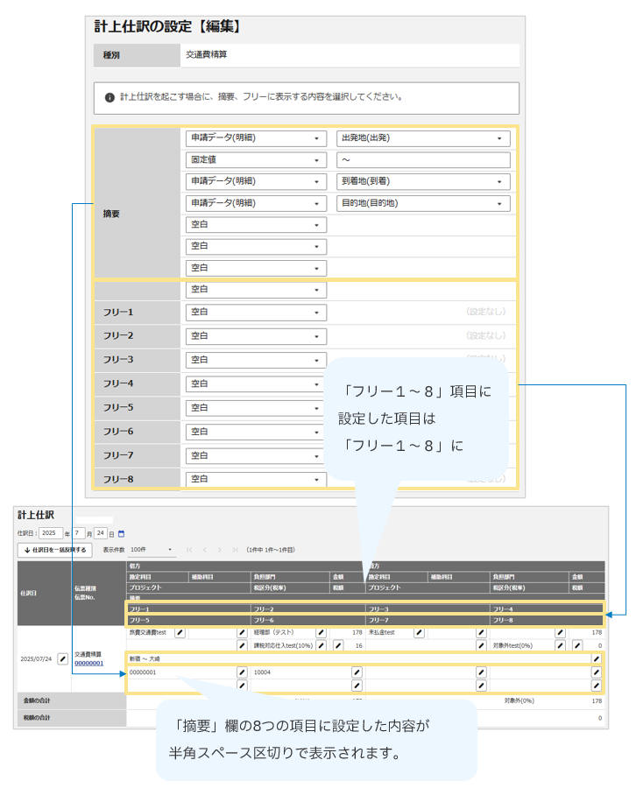Open the 固定値 type dropdown
Viewport: 636px width, 788px height.
coord(256,160)
